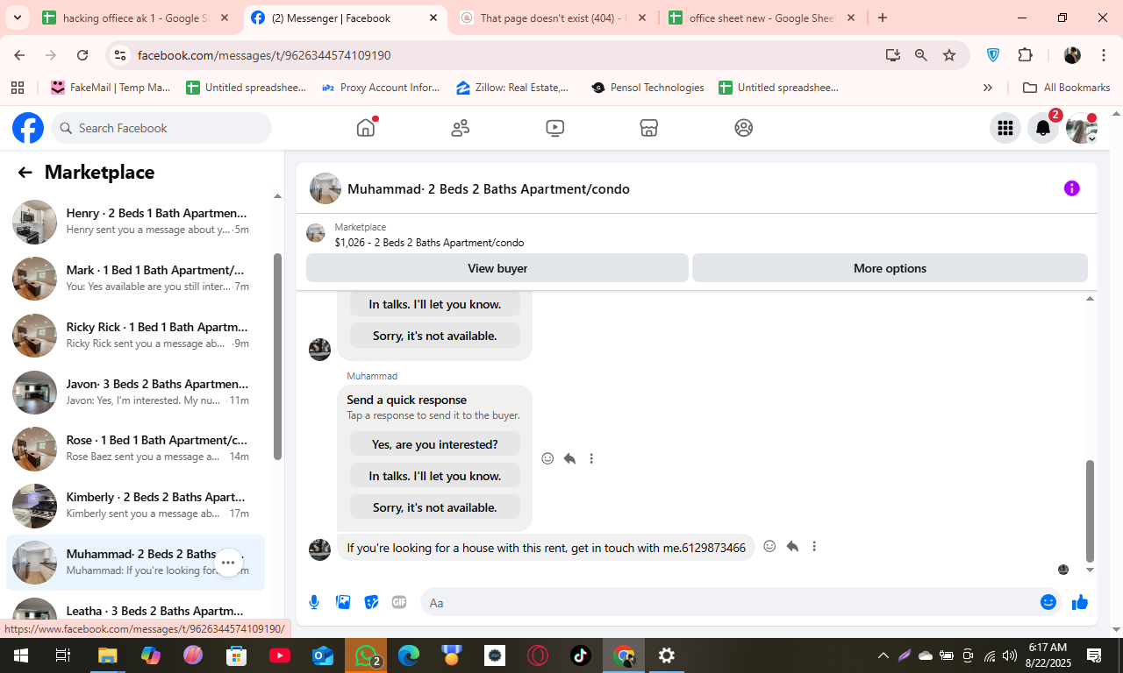
Task: Open the Groups icon in top navigation
Action: click(x=744, y=128)
